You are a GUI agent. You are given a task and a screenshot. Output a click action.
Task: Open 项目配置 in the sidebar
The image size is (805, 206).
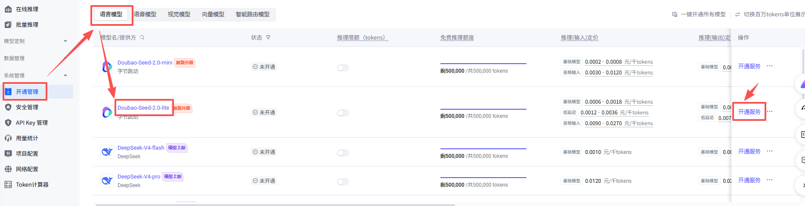(x=27, y=154)
